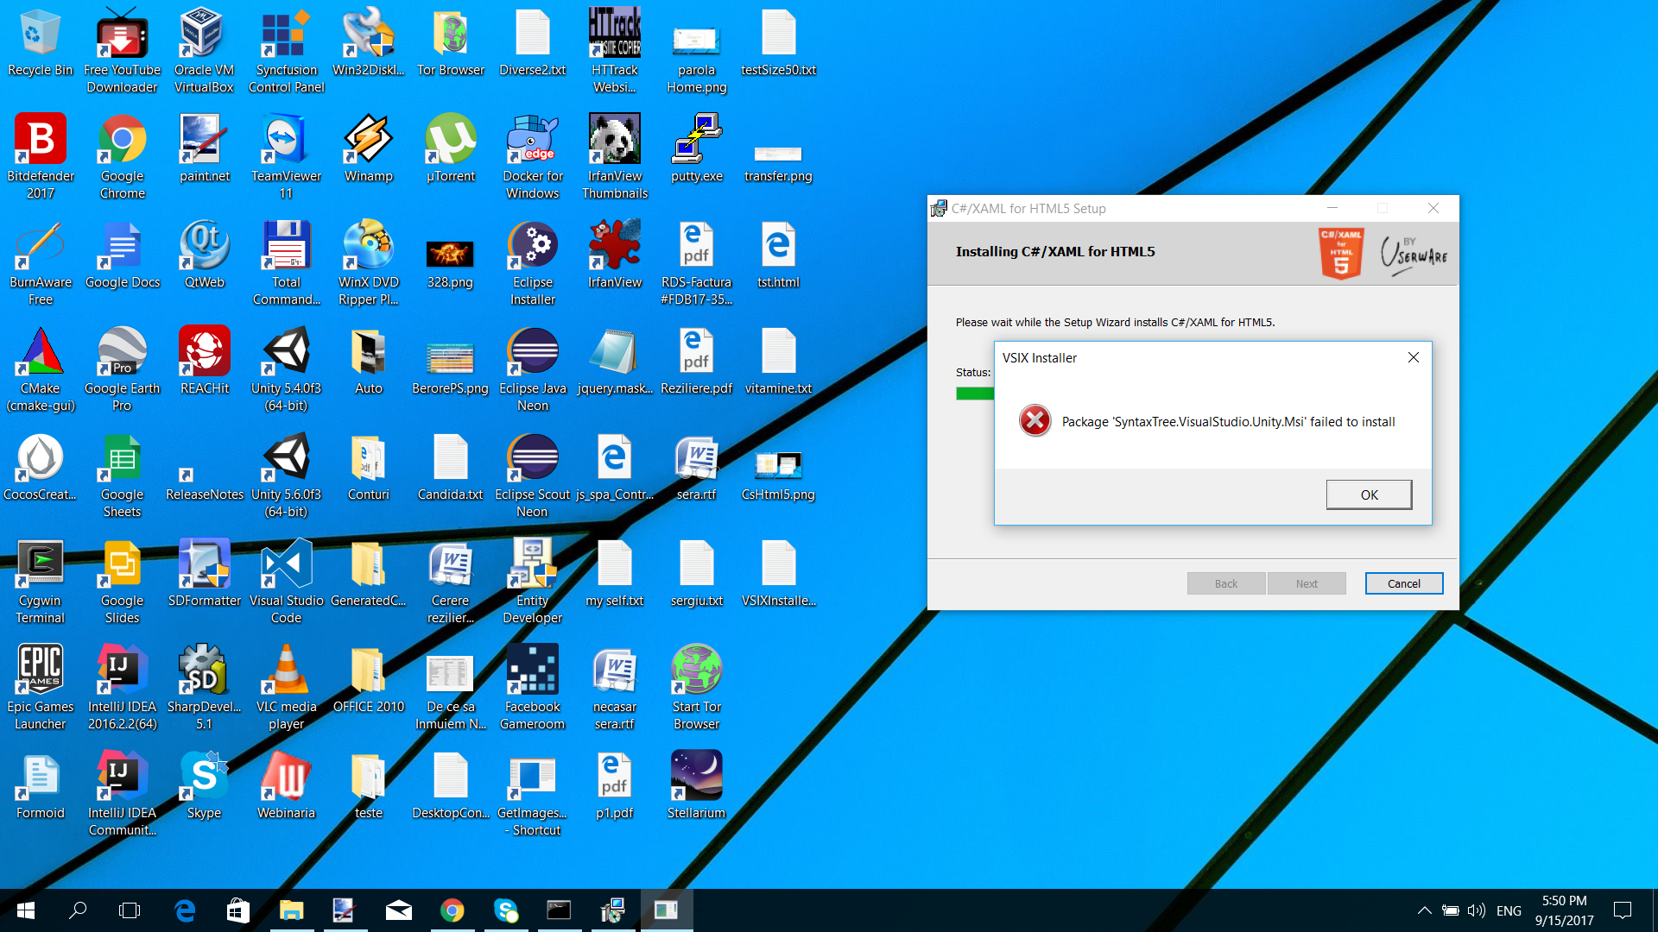
Task: Open File Explorer from the taskbar
Action: coord(292,910)
